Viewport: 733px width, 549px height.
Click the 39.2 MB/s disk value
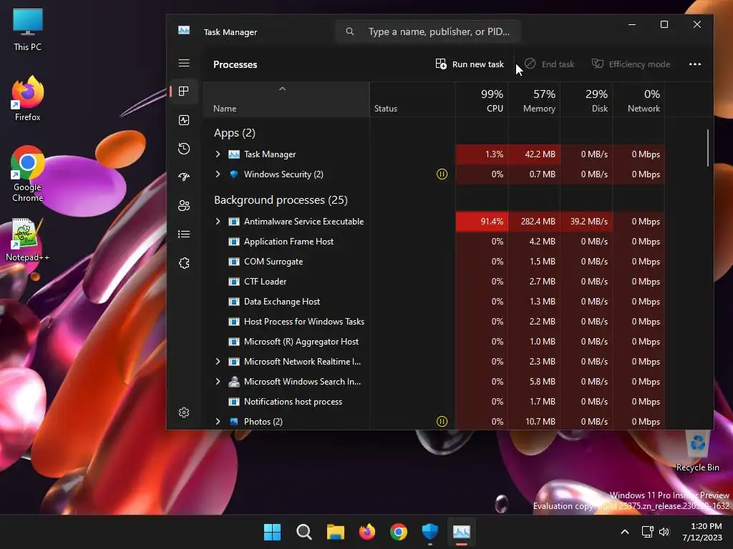[587, 222]
